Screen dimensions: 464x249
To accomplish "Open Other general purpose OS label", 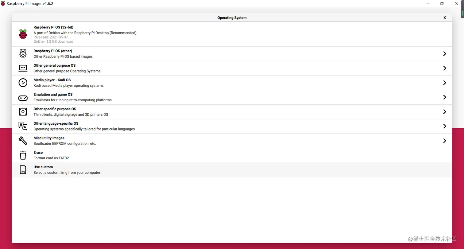I will (54, 65).
